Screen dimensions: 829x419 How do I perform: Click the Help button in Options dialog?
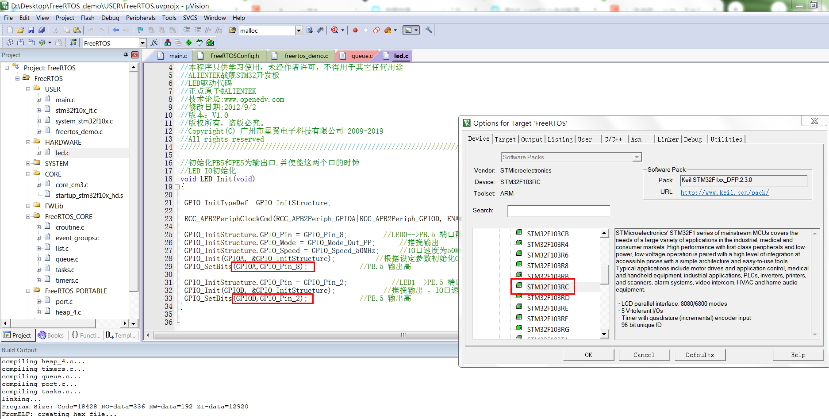(798, 355)
